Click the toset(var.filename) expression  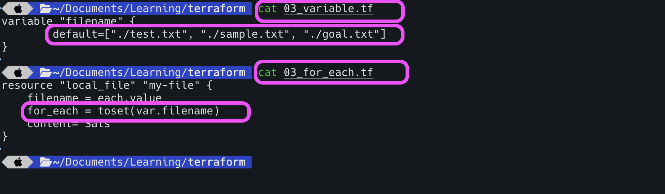[x=159, y=111]
